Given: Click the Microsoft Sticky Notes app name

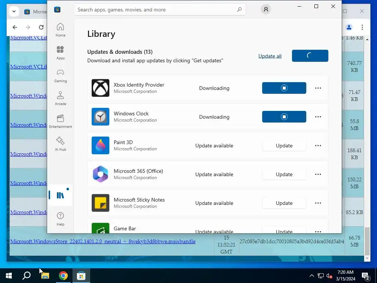Looking at the screenshot, I should coord(139,200).
